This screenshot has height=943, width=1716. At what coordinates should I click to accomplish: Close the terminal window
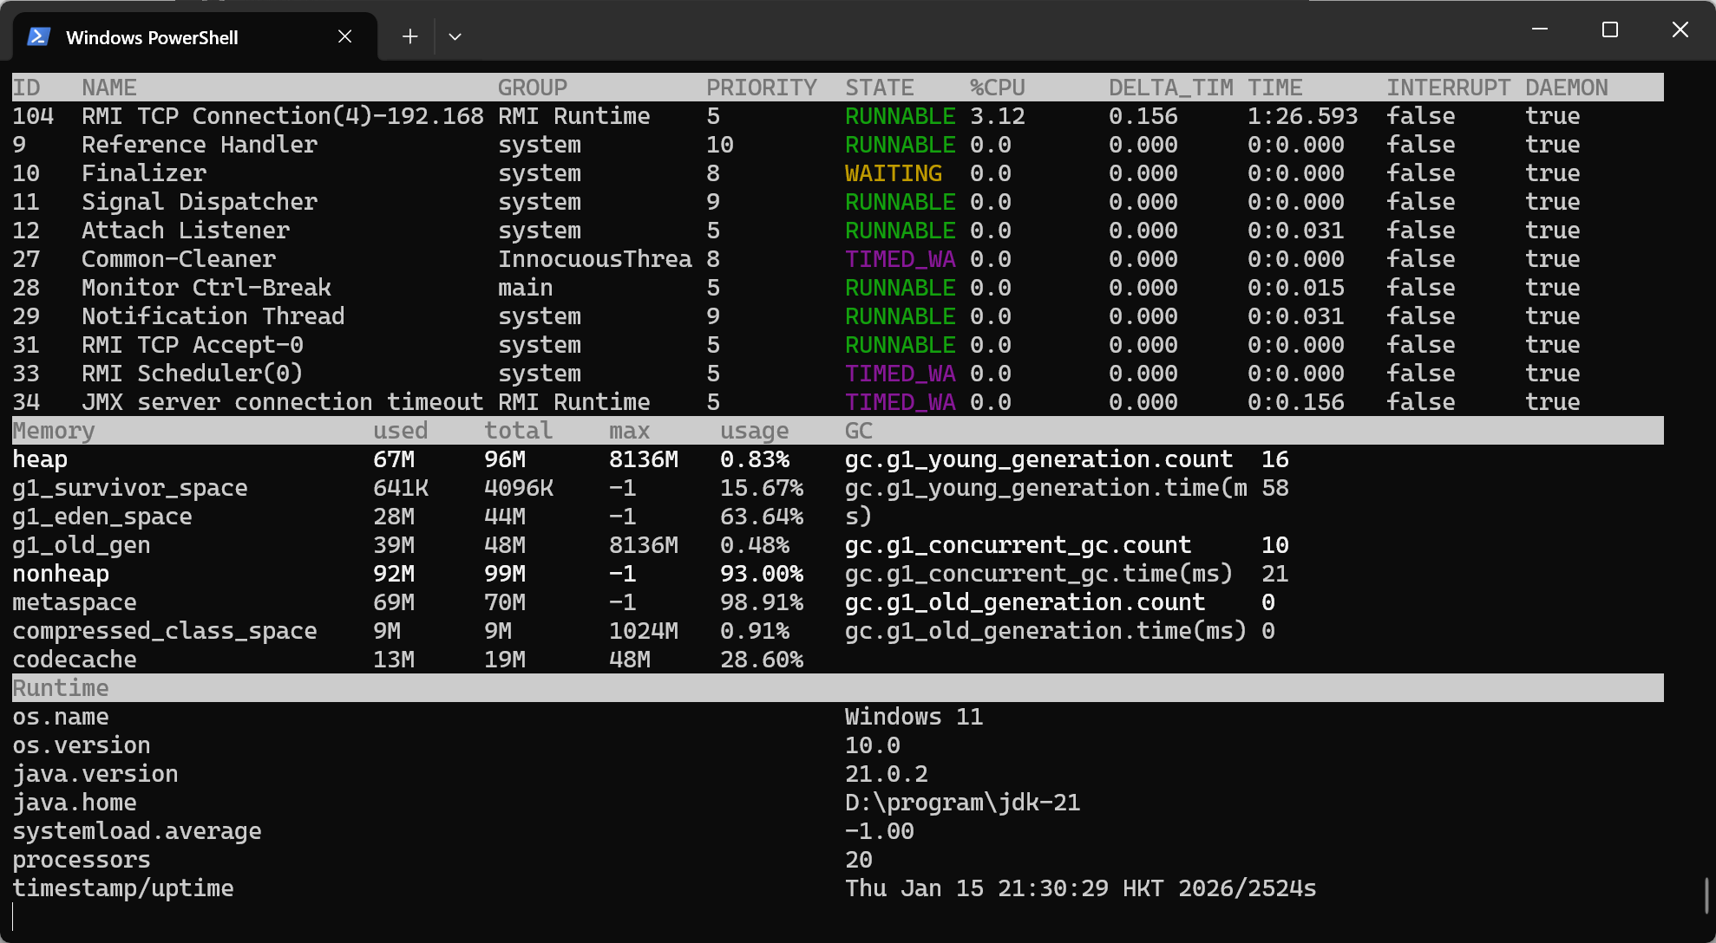pos(1680,29)
